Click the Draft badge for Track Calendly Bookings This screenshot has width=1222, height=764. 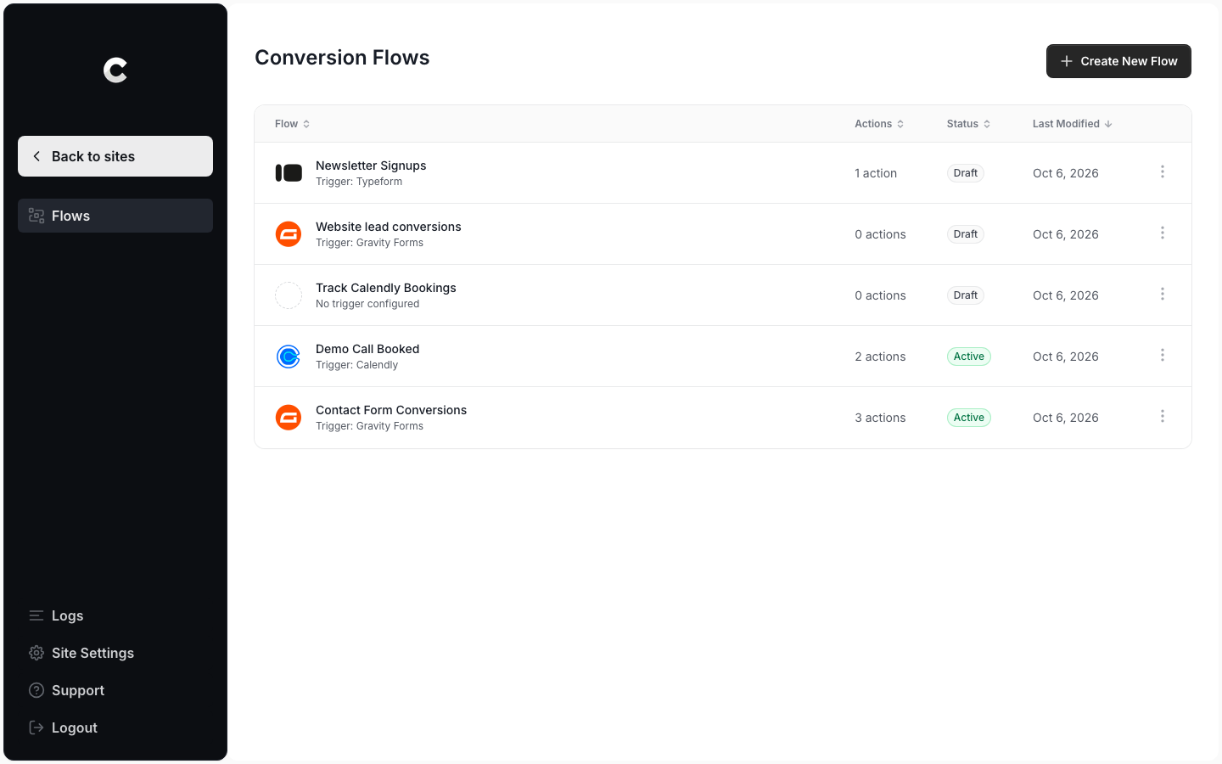tap(966, 295)
